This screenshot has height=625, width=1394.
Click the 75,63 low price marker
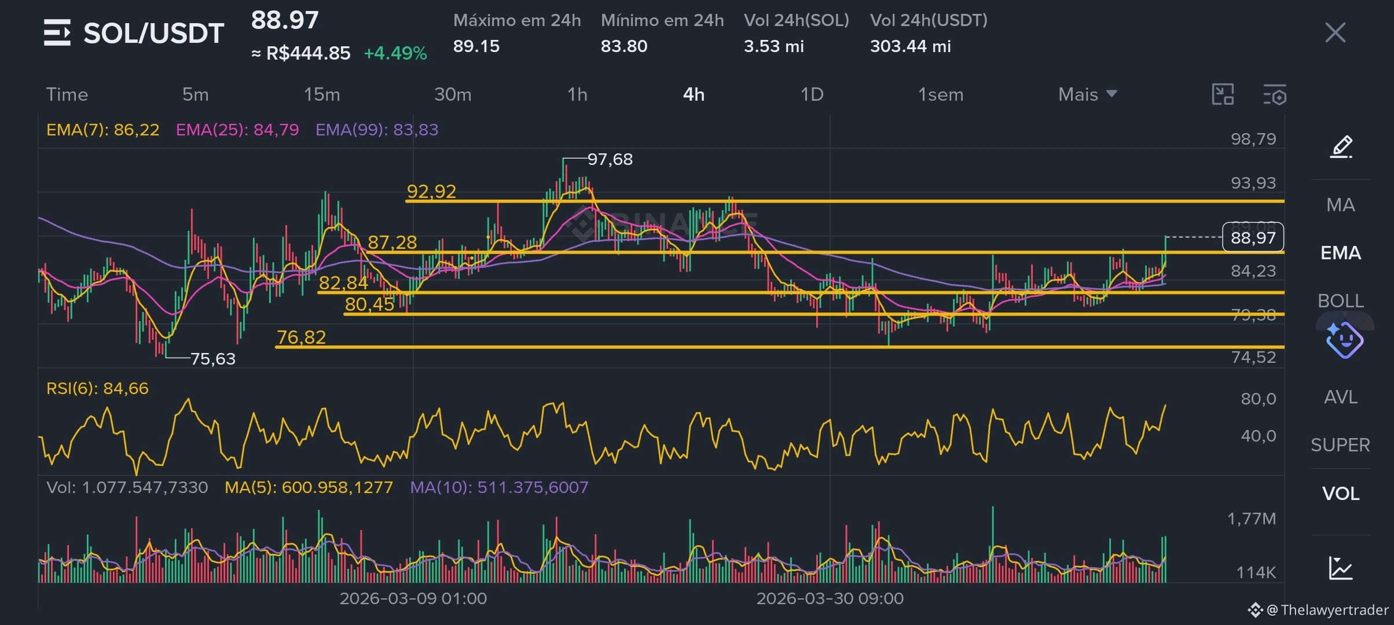213,359
